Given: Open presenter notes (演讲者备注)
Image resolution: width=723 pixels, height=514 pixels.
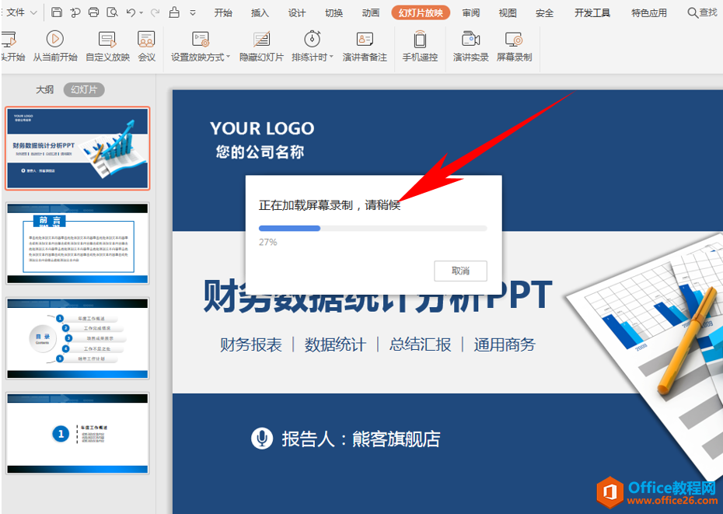Looking at the screenshot, I should coord(365,46).
